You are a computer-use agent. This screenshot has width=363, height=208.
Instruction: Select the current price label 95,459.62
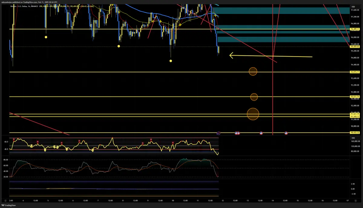point(355,47)
